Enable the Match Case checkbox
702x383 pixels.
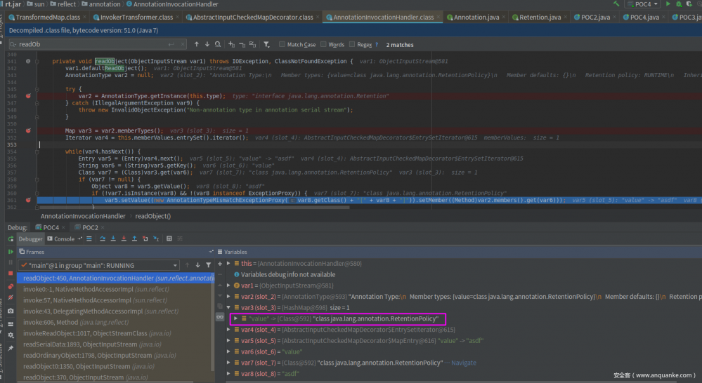click(282, 44)
